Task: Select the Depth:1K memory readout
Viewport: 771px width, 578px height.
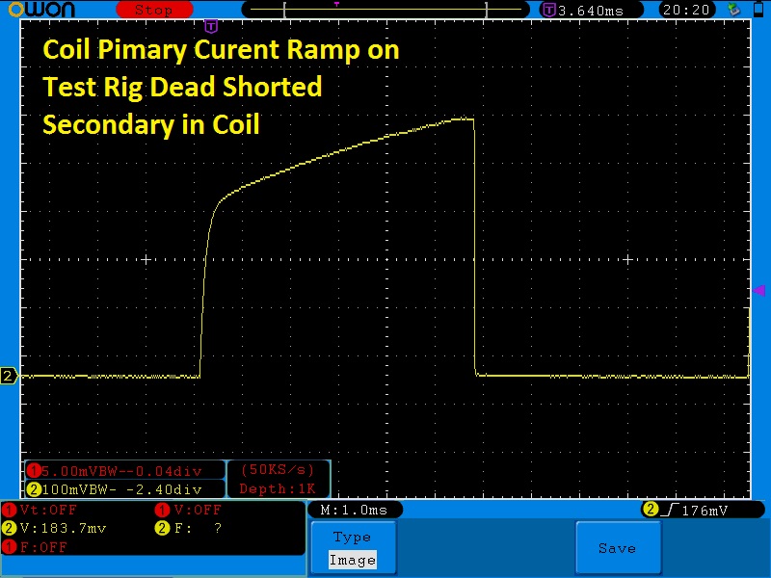Action: [x=278, y=488]
